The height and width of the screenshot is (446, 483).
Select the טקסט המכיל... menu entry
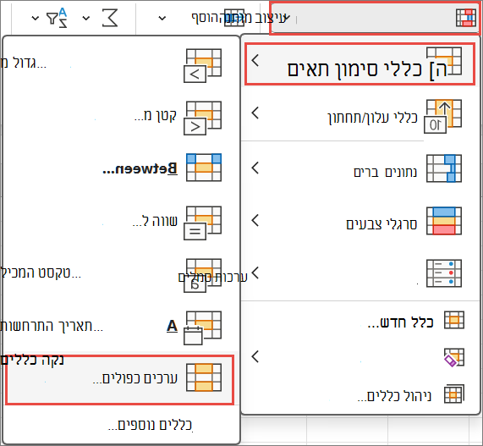click(x=121, y=273)
